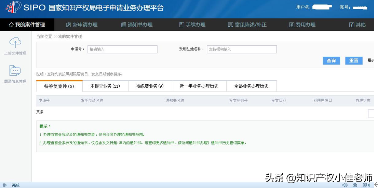Click the 申请号 column header

pos(44,101)
